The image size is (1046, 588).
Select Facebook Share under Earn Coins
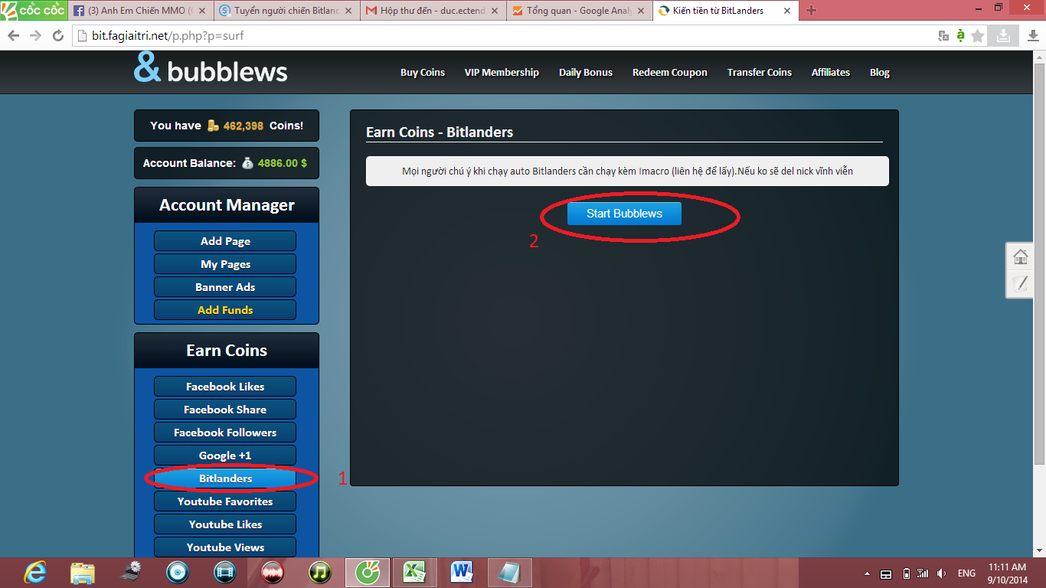(225, 410)
